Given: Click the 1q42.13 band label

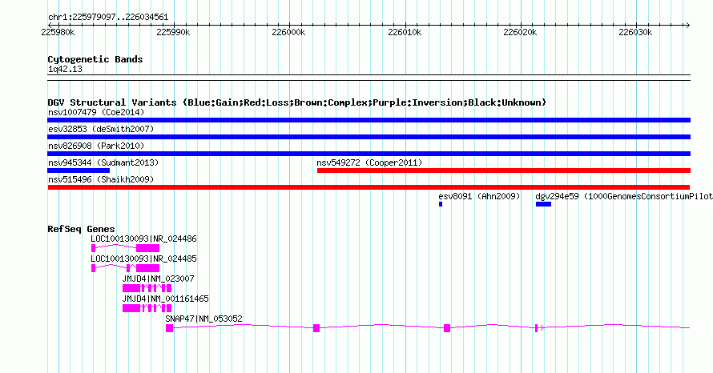Looking at the screenshot, I should click(65, 69).
